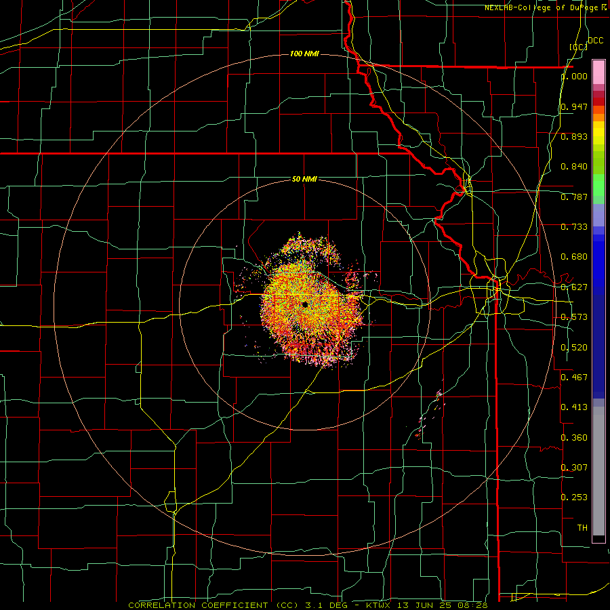Click the NEXLAB-College of DuPage credit text
The width and height of the screenshot is (610, 610).
546,7
